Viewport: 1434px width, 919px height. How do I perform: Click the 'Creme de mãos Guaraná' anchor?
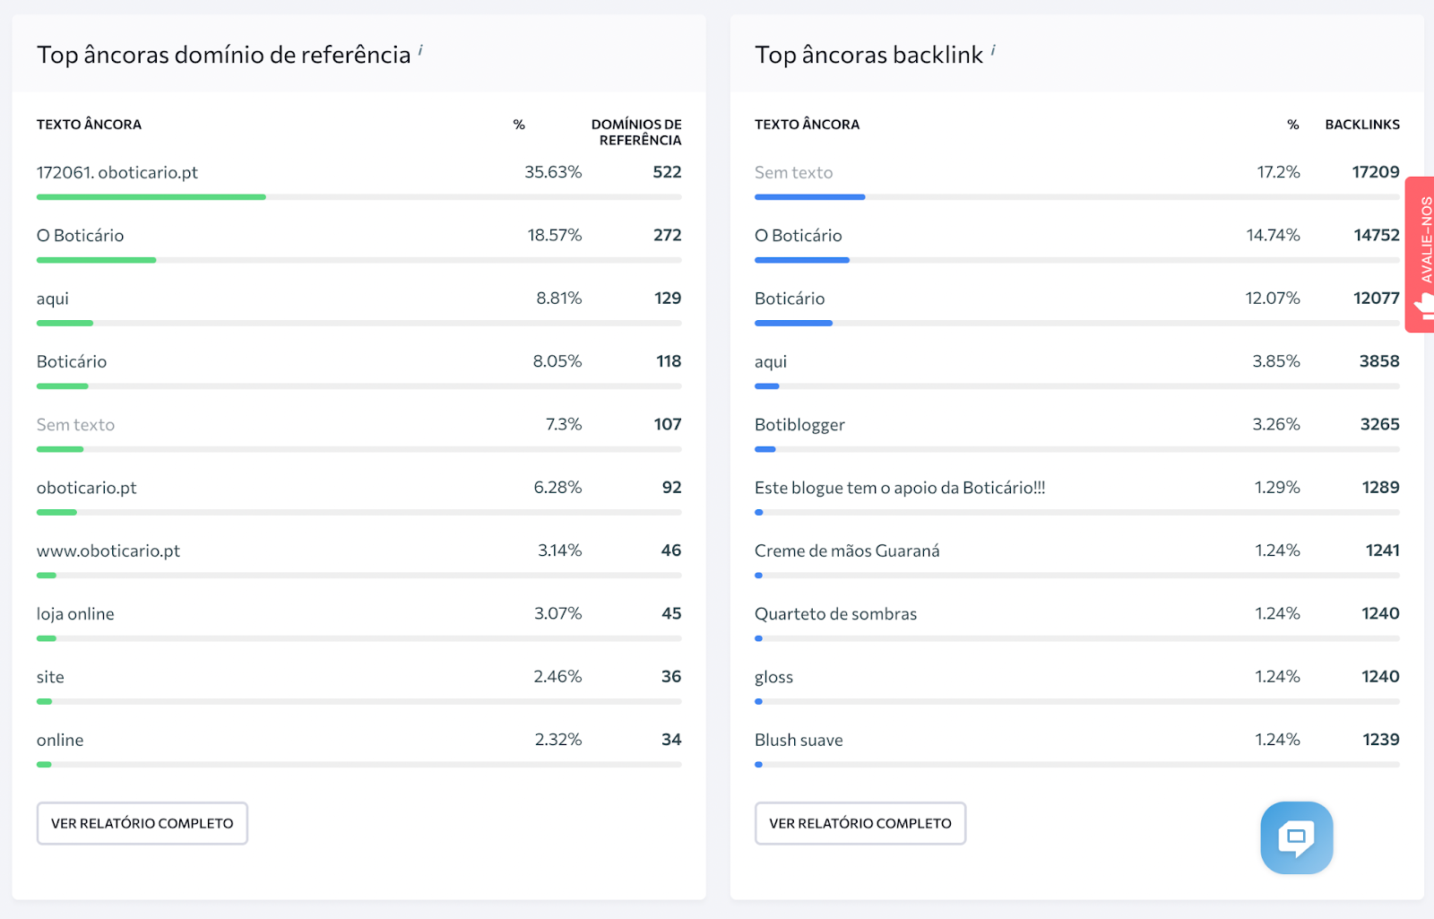(x=847, y=551)
